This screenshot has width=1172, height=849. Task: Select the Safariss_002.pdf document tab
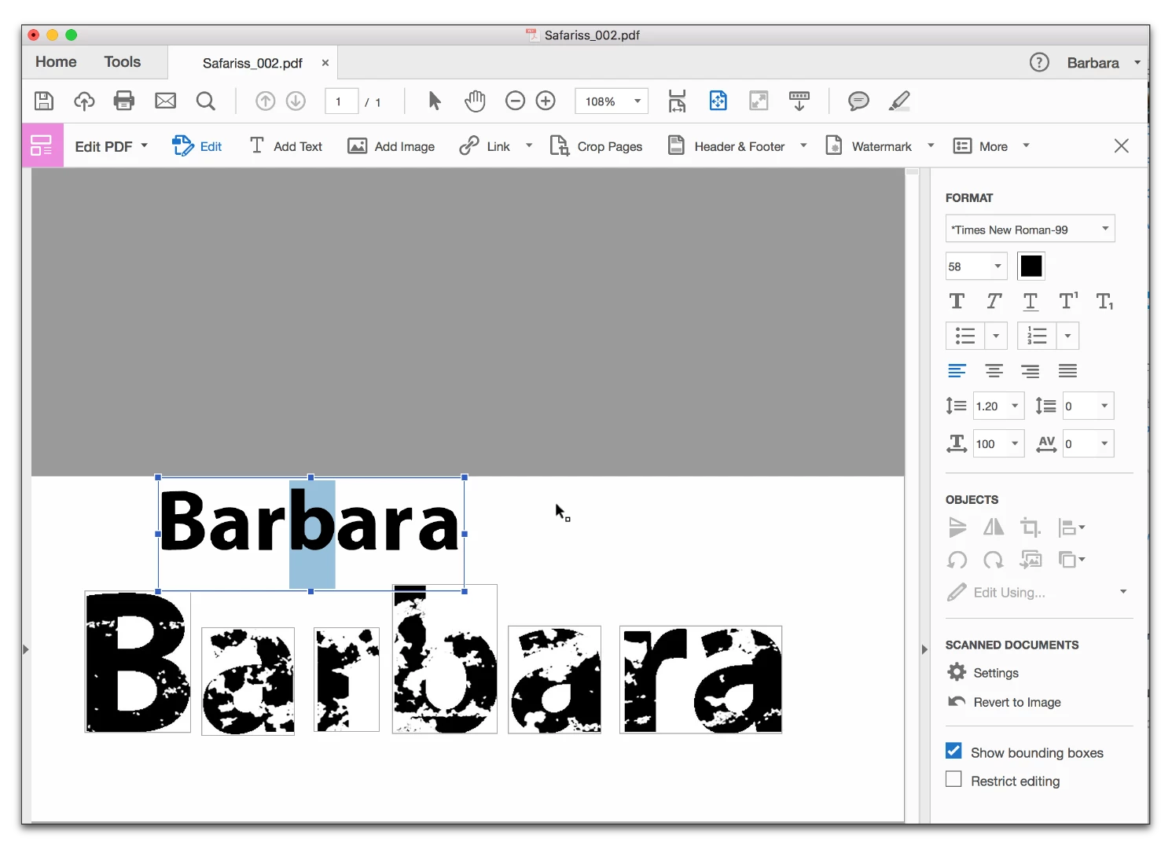pos(252,63)
